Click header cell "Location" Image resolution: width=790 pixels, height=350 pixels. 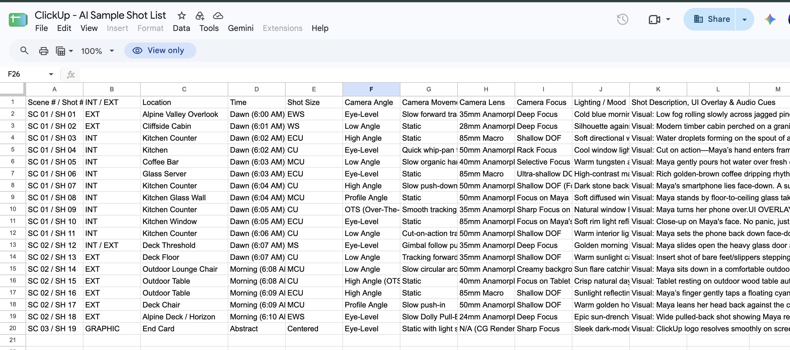[x=184, y=102]
